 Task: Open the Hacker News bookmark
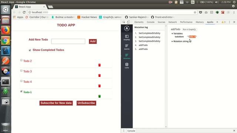pos(87,17)
